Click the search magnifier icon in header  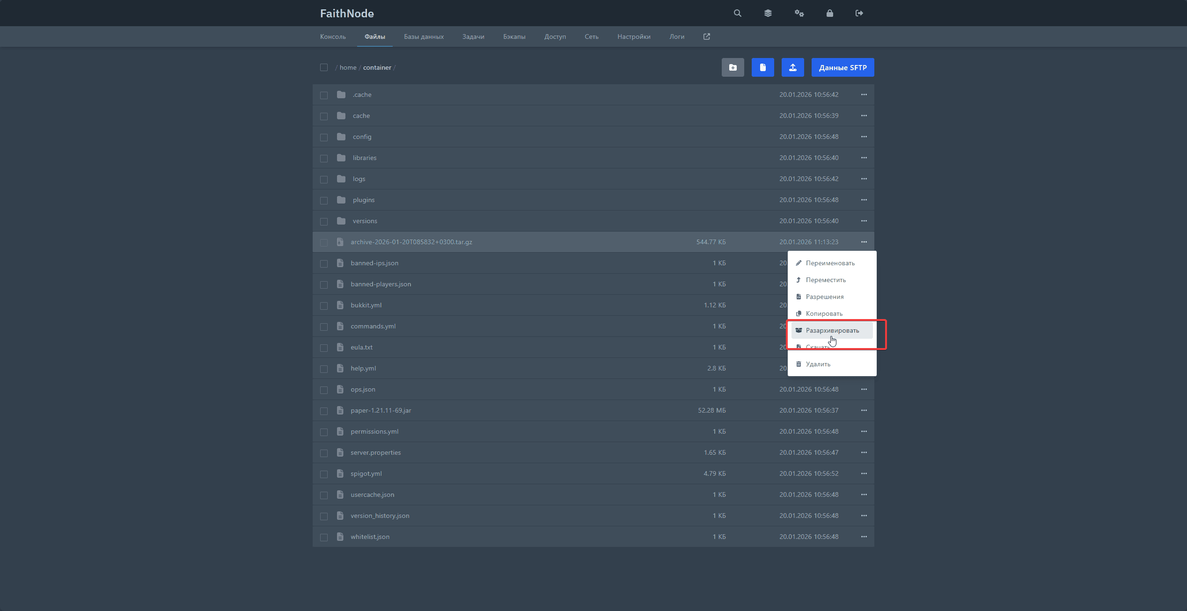(737, 13)
